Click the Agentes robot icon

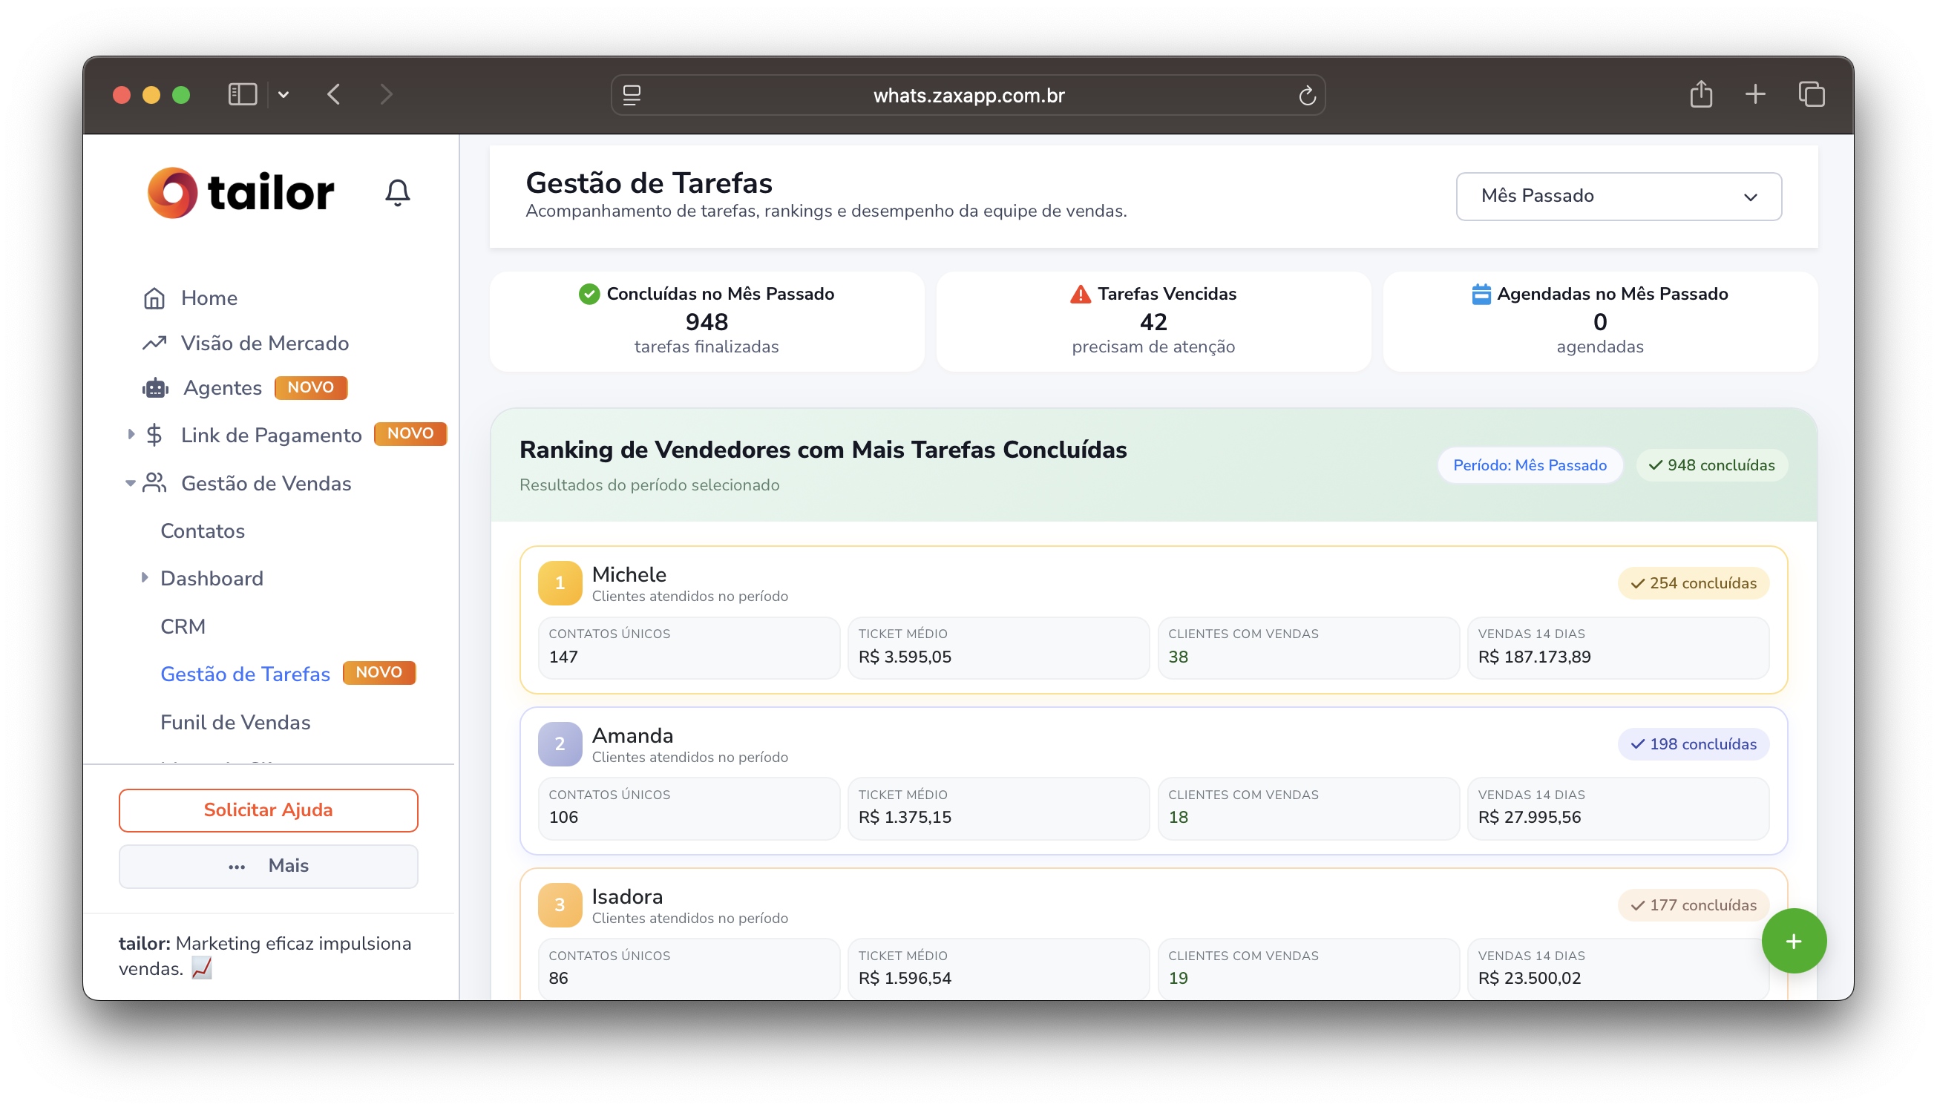pyautogui.click(x=155, y=387)
